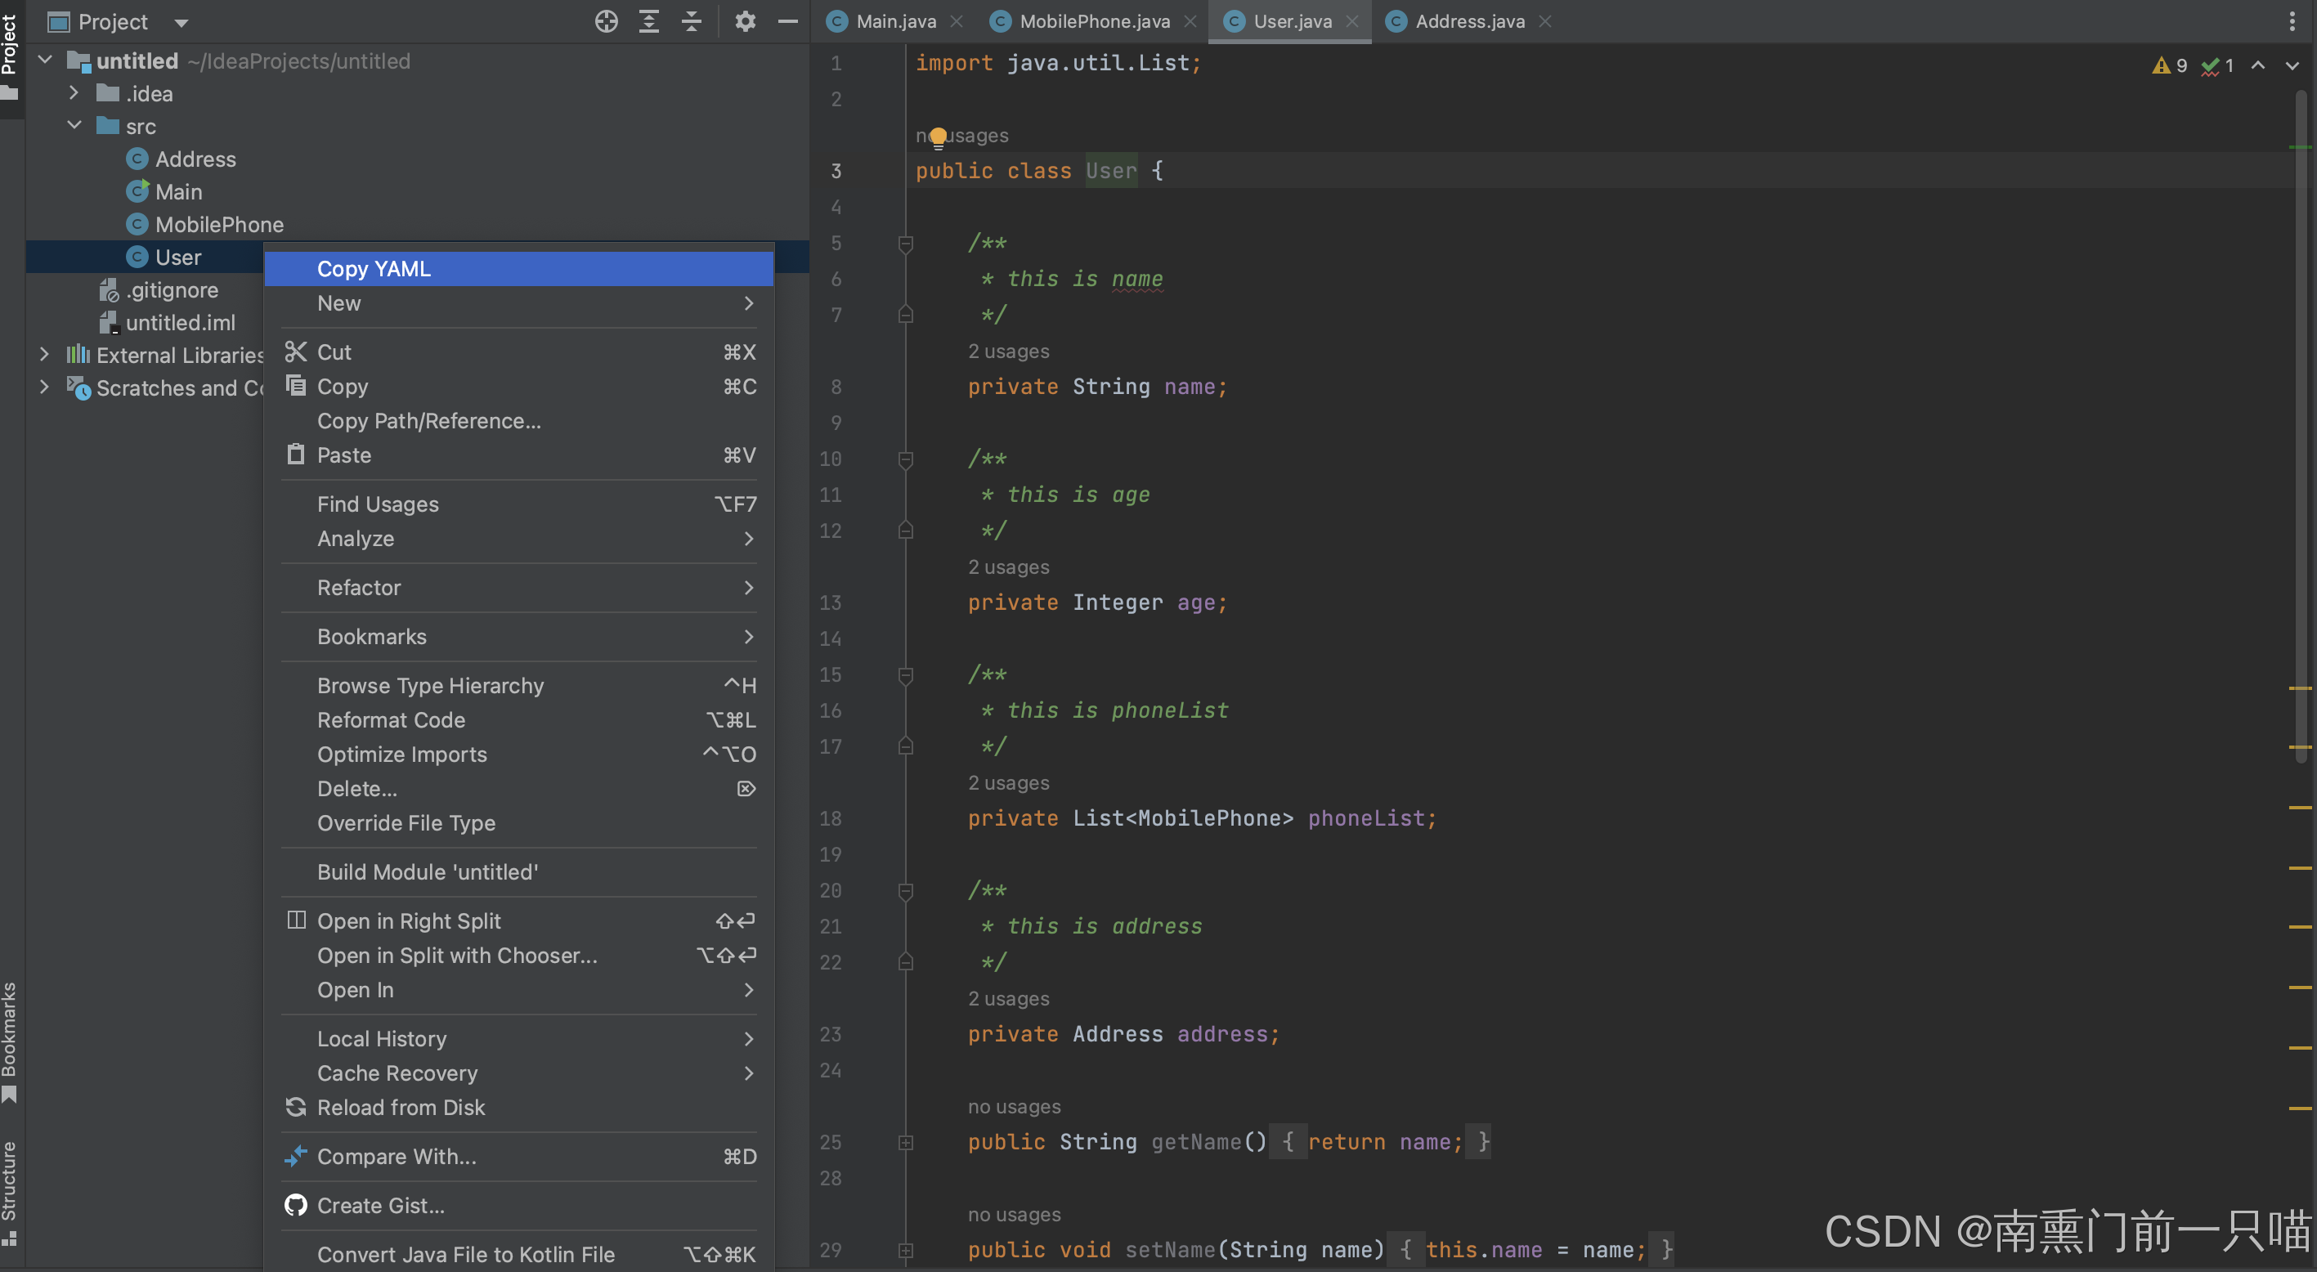
Task: Choose Build Module 'untitled'
Action: coord(519,871)
